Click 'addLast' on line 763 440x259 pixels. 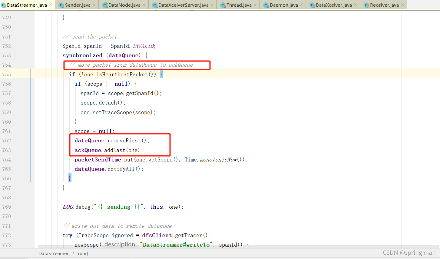[115, 150]
